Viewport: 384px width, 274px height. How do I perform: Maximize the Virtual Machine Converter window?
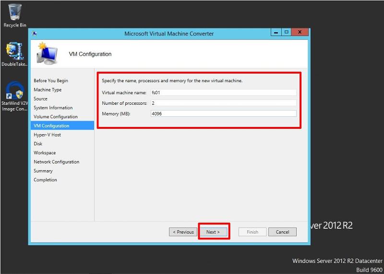pyautogui.click(x=286, y=32)
